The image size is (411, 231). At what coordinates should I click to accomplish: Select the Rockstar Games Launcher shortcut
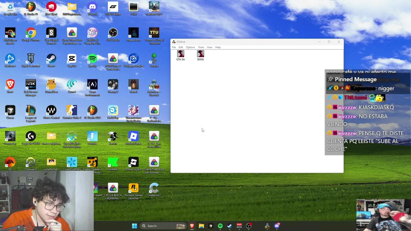[x=134, y=192]
